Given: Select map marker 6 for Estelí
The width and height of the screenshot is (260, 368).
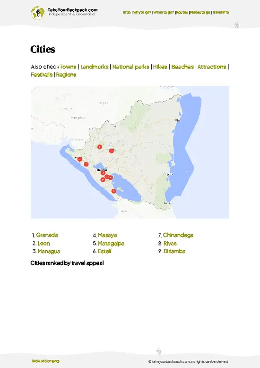Looking at the screenshot, I should point(100,147).
